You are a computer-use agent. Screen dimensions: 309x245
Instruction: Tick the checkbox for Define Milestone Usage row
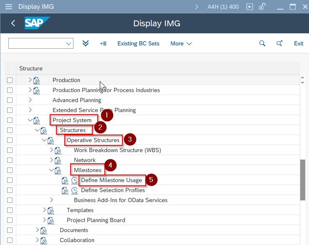(10, 180)
